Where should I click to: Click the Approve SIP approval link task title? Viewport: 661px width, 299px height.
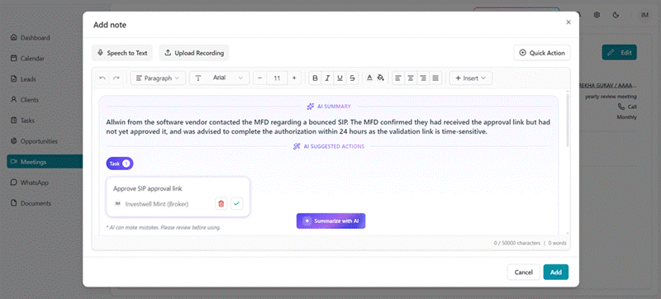click(x=148, y=188)
